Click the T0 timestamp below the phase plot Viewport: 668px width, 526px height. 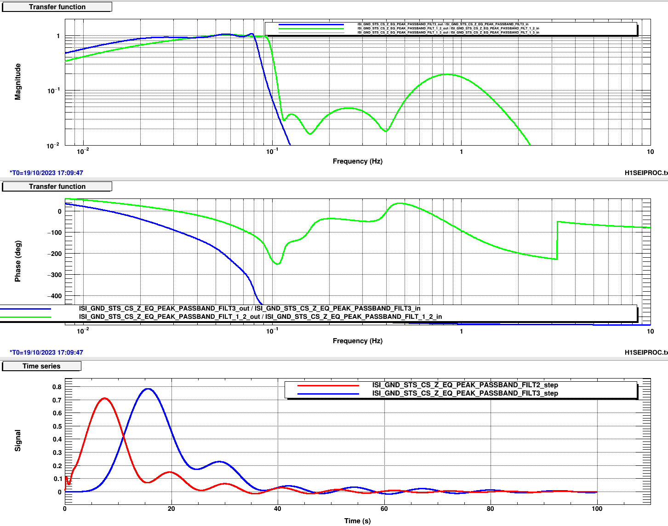pos(46,352)
